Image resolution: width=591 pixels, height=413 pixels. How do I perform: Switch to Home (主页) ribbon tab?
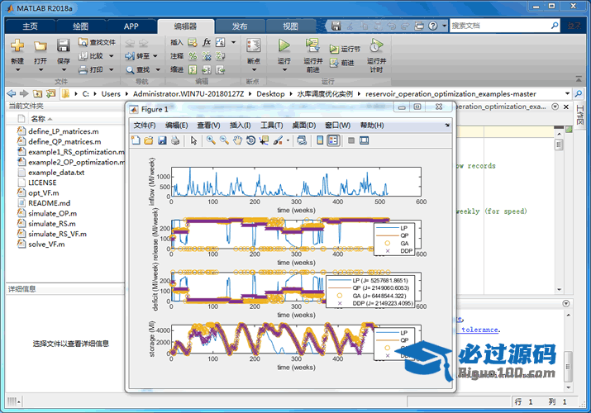[30, 26]
